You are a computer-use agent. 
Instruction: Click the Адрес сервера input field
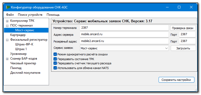click(124, 34)
